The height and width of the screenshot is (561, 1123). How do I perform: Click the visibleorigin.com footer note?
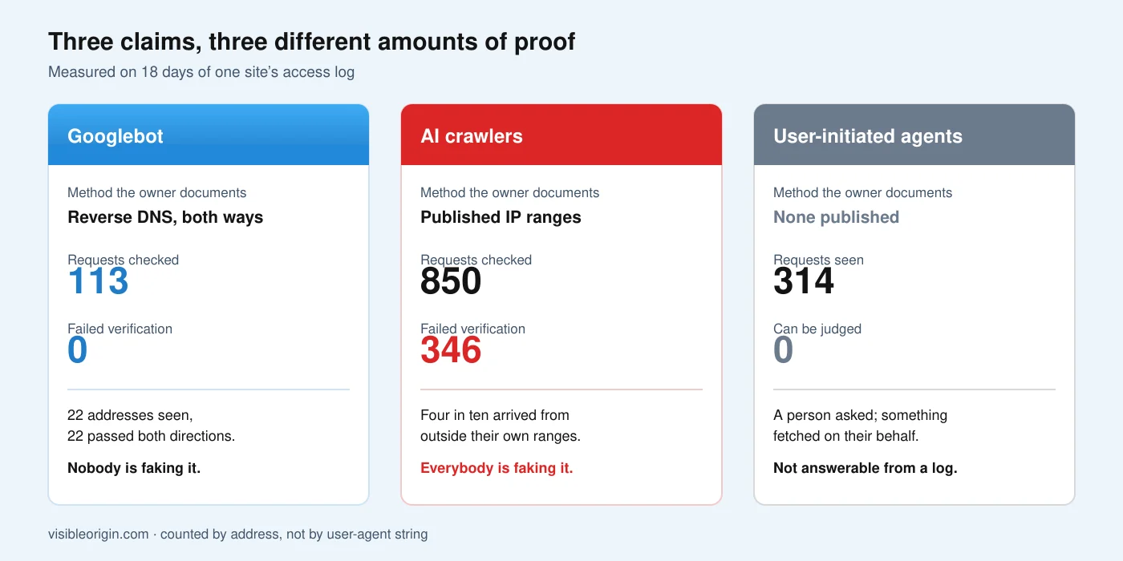pyautogui.click(x=237, y=534)
